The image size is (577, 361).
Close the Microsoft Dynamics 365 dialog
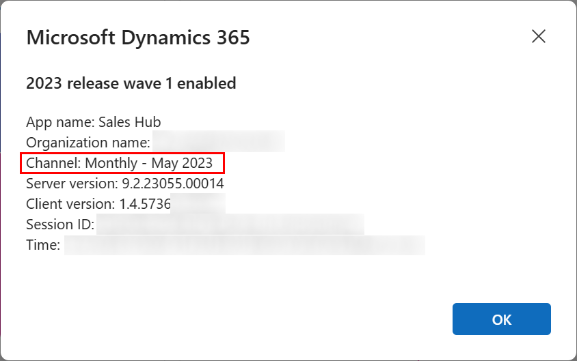point(538,36)
